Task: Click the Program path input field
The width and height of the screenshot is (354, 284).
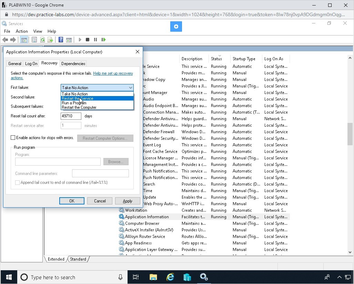Action: (x=58, y=161)
